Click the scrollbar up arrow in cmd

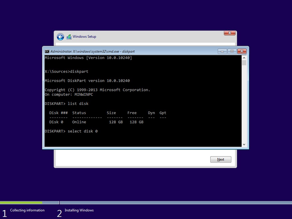tap(244, 58)
